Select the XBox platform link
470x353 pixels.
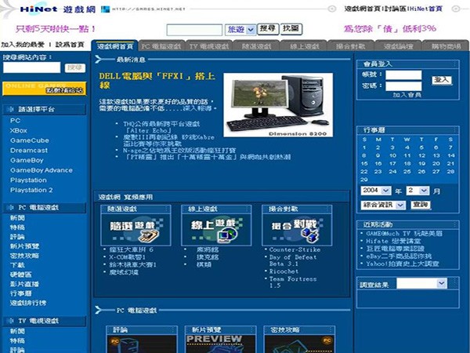[x=19, y=130]
